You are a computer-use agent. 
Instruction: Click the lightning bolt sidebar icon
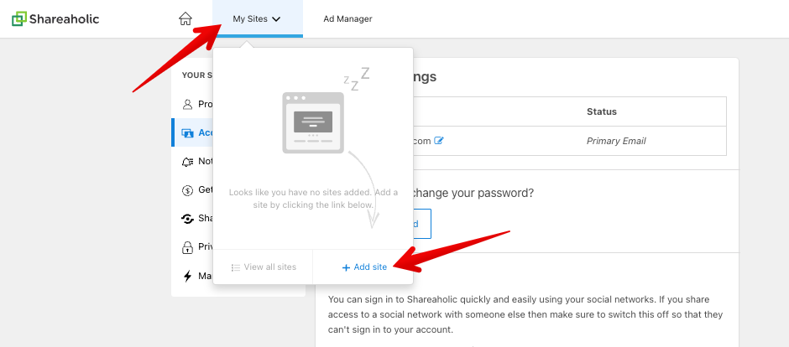[x=187, y=277]
